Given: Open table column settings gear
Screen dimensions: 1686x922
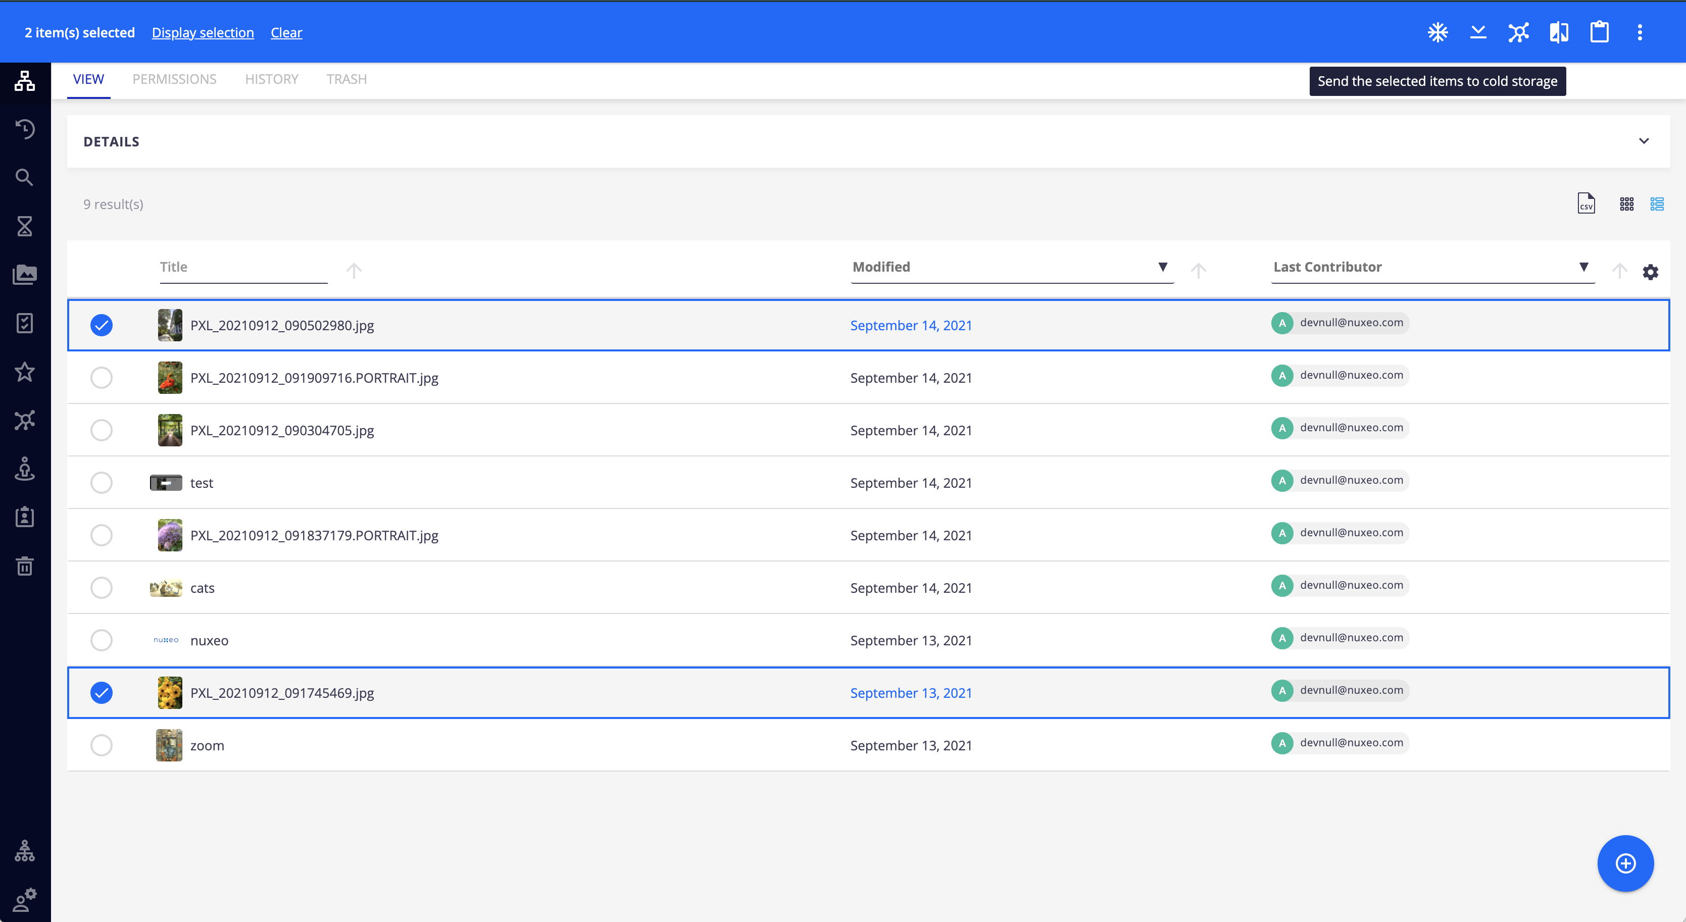Looking at the screenshot, I should pos(1650,272).
